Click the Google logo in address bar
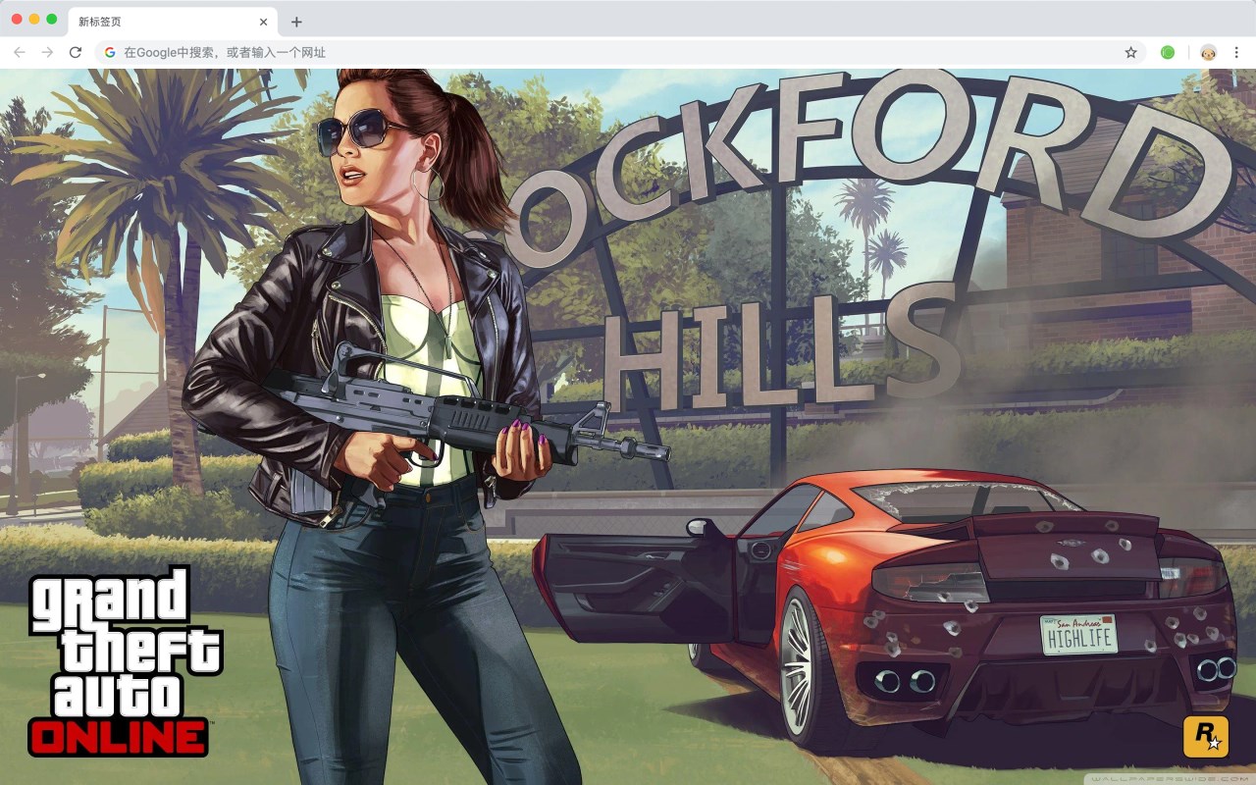The height and width of the screenshot is (785, 1256). click(x=110, y=52)
